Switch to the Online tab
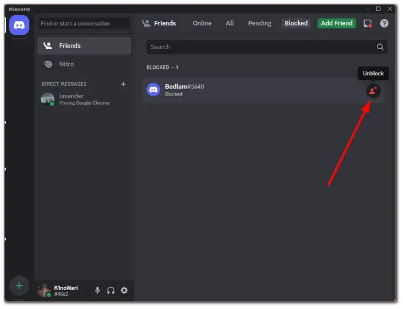 click(x=202, y=23)
